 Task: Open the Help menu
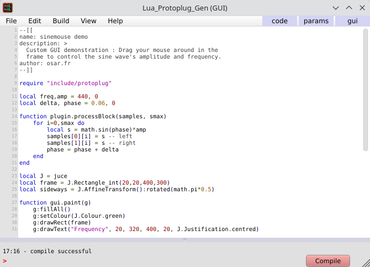tap(115, 21)
